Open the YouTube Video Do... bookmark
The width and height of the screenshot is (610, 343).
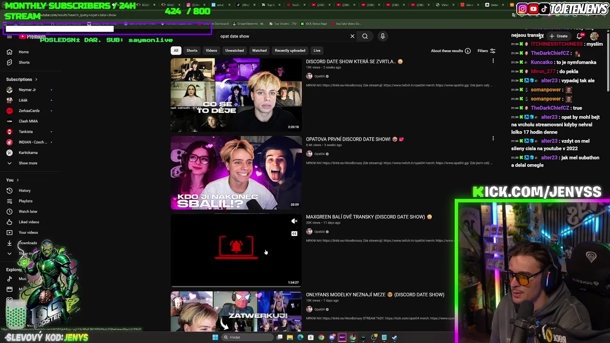pos(346,24)
